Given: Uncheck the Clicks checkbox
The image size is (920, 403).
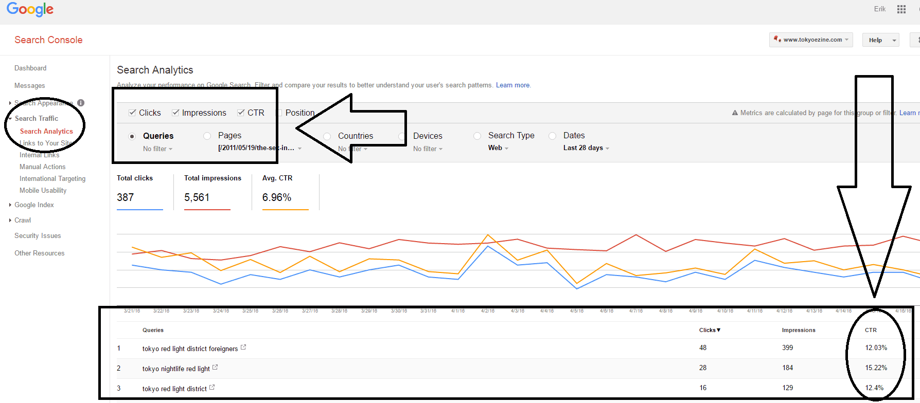Looking at the screenshot, I should click(x=133, y=113).
